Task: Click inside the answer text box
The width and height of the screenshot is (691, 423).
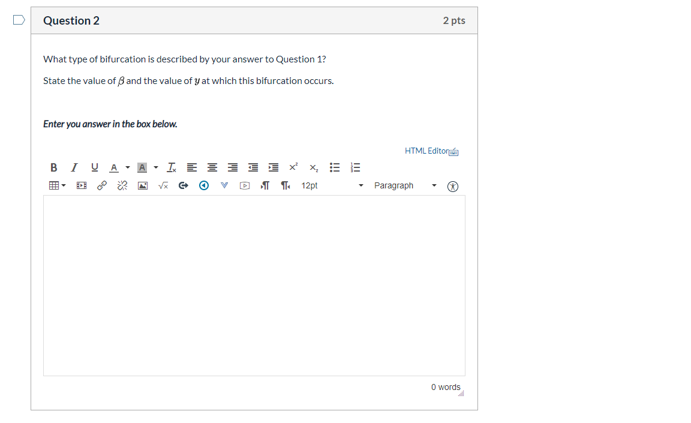Action: (254, 286)
